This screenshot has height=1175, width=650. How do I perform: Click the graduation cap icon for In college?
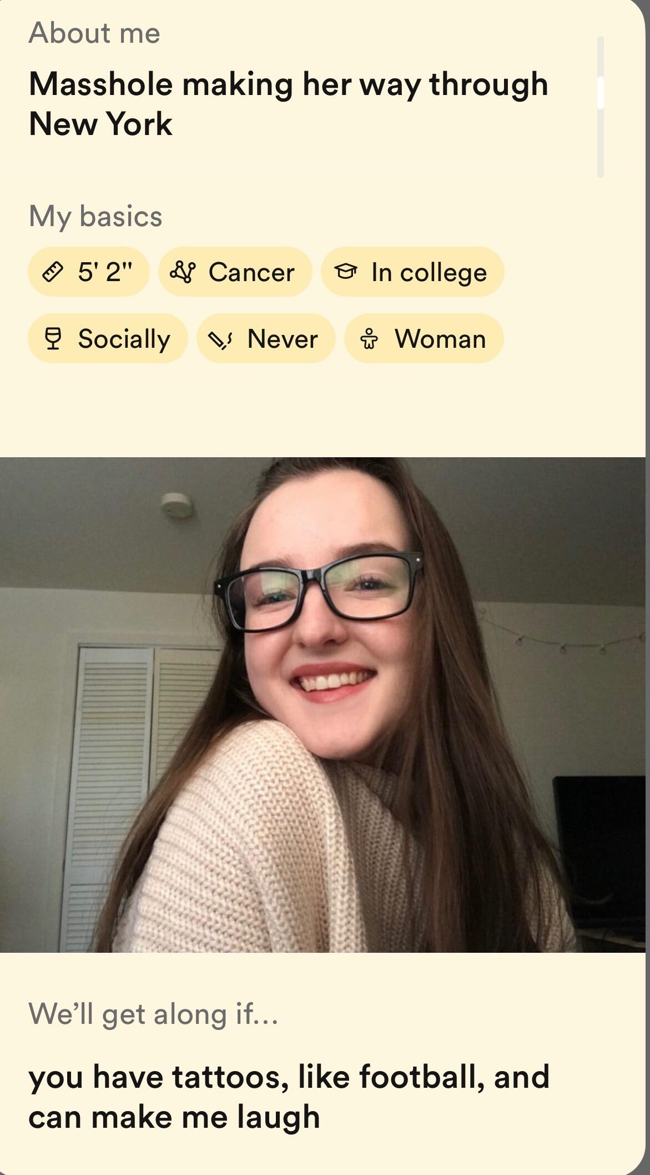(345, 272)
